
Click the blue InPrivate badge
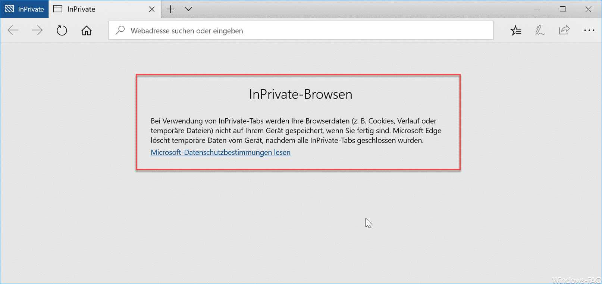[25, 9]
